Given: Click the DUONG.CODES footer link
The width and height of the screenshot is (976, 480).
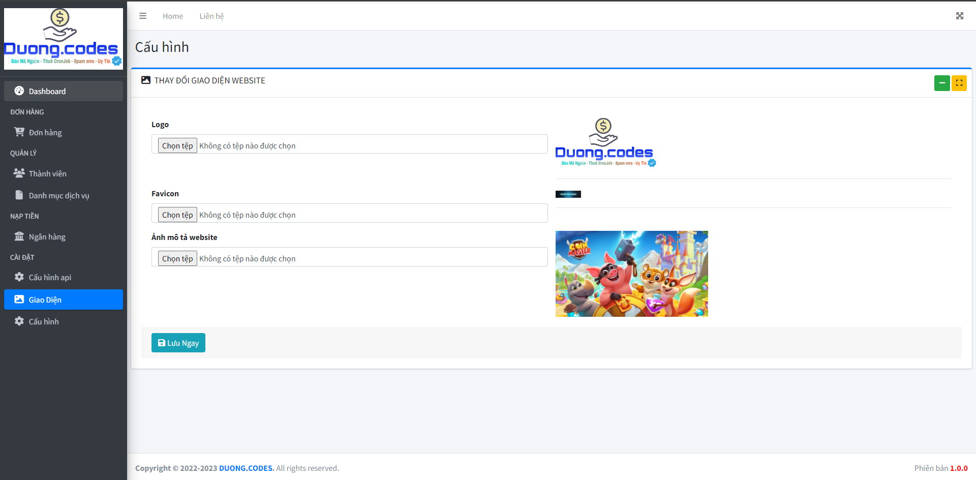Looking at the screenshot, I should click(x=246, y=468).
